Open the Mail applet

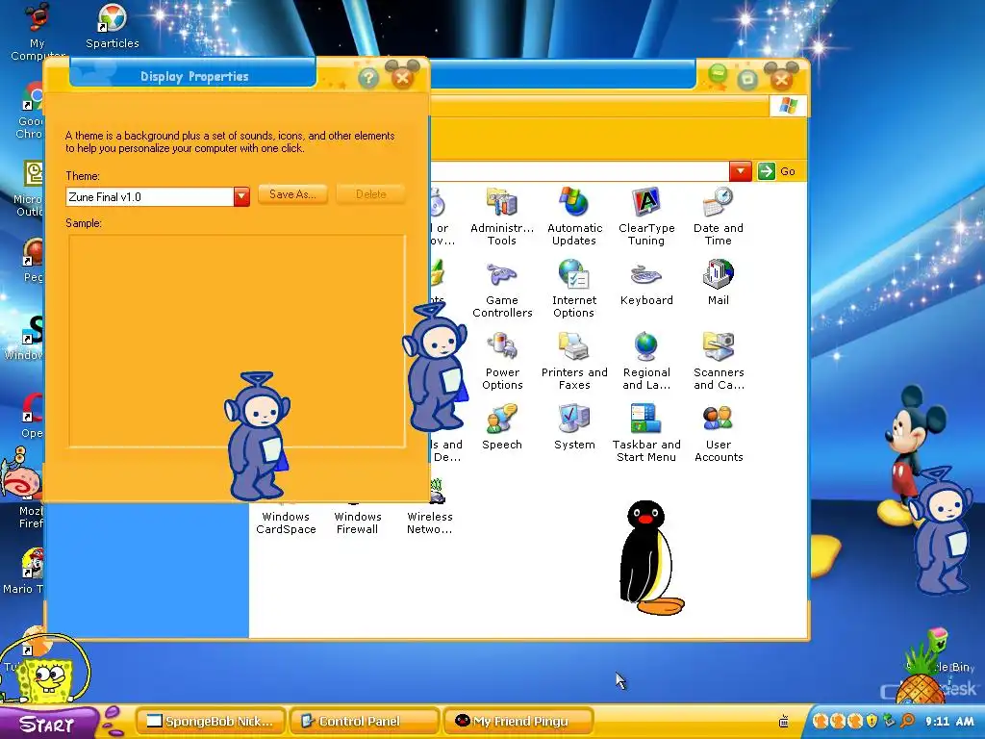pos(718,283)
